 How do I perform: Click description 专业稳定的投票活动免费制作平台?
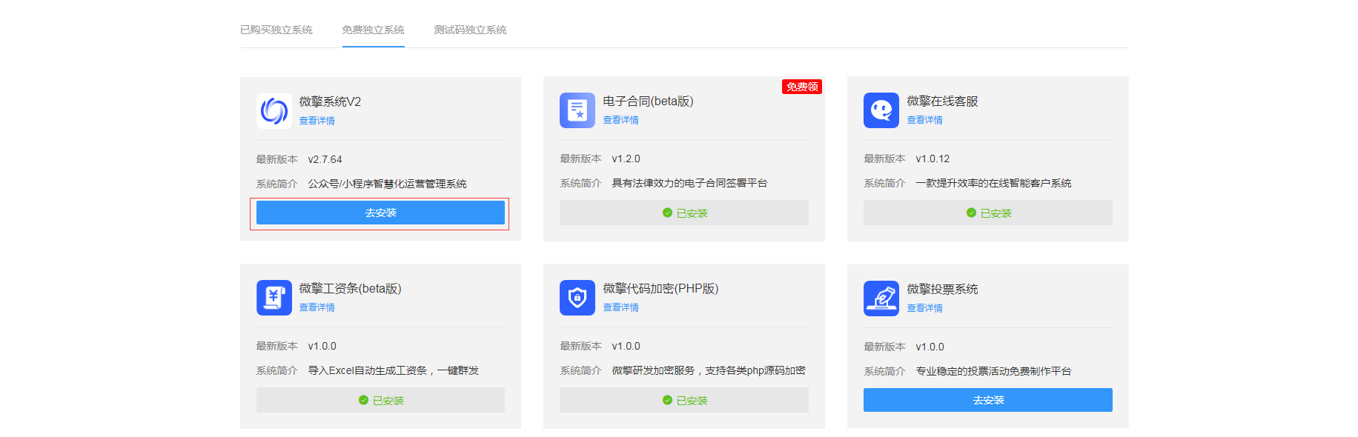click(994, 371)
